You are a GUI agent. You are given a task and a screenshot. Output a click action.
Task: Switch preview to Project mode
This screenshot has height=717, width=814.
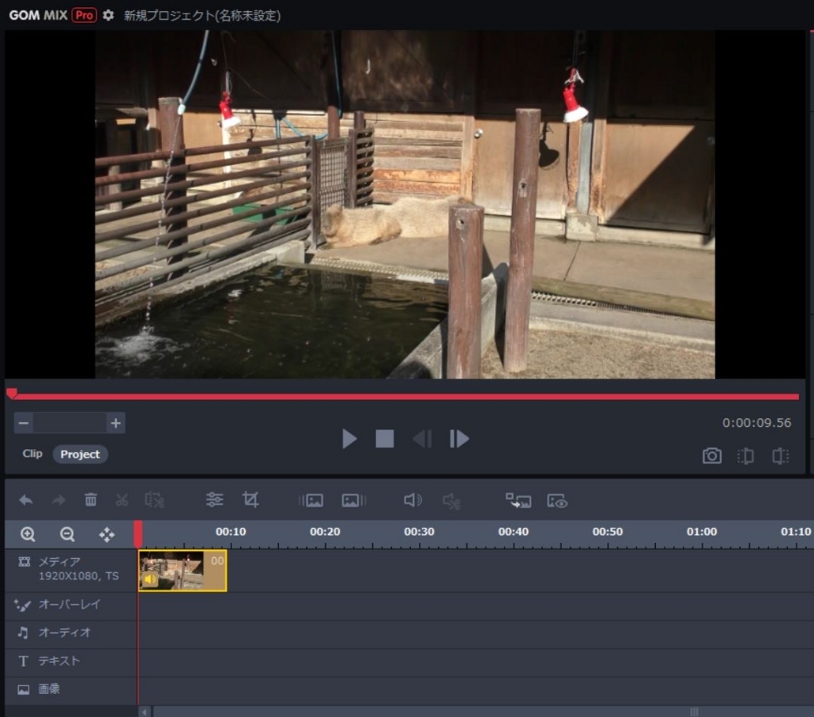[x=80, y=455]
